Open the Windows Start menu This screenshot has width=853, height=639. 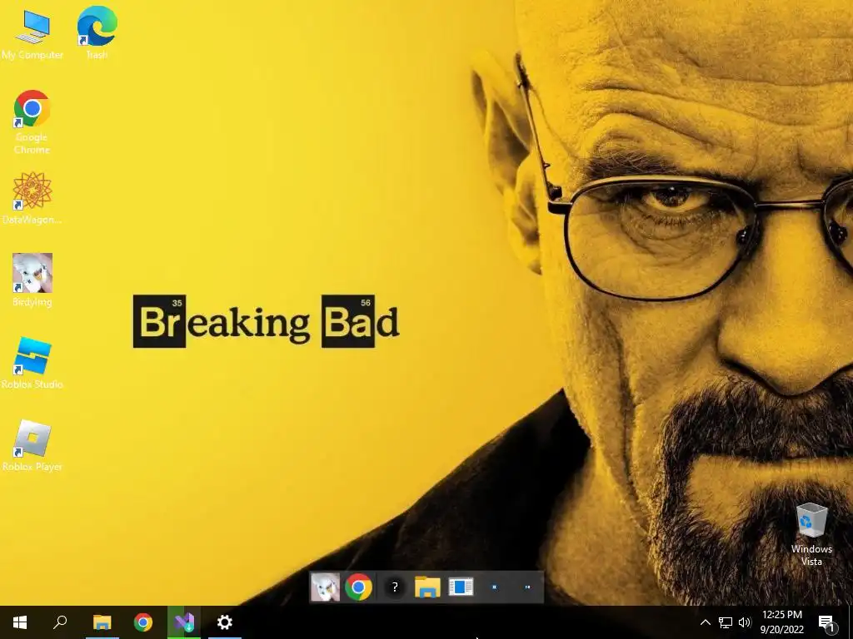(x=20, y=622)
